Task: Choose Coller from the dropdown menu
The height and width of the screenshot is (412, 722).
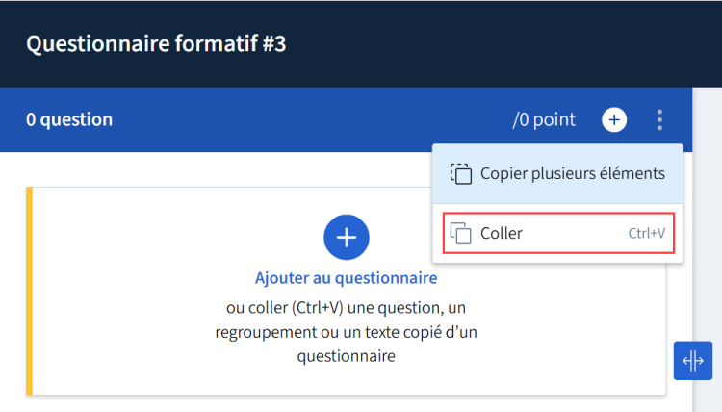Action: tap(558, 233)
